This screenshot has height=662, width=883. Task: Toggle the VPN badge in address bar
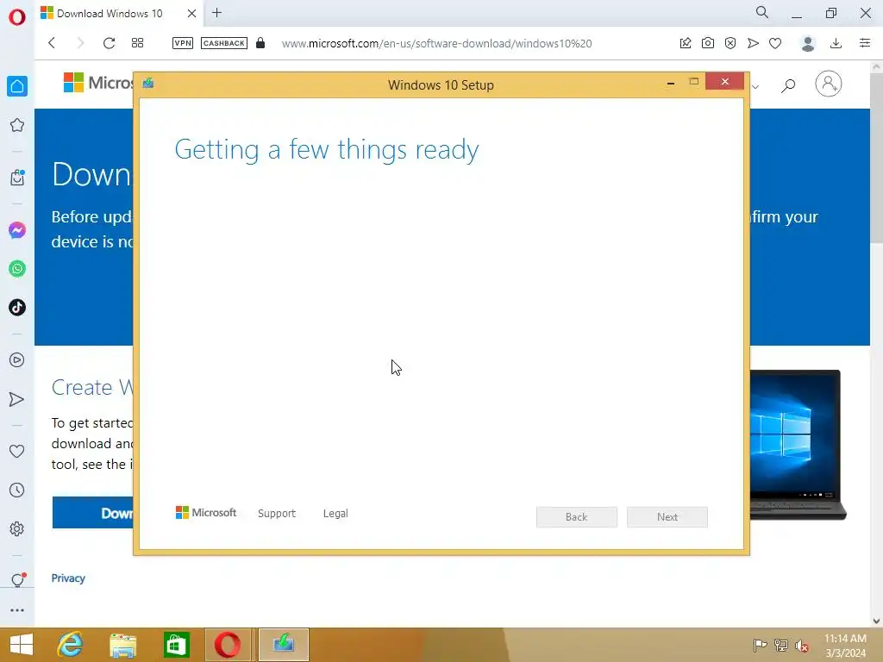183,43
